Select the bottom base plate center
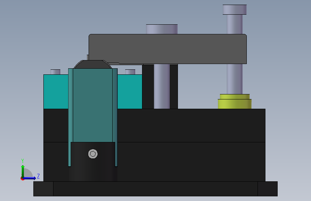The image size is (311, 201). pos(156,189)
